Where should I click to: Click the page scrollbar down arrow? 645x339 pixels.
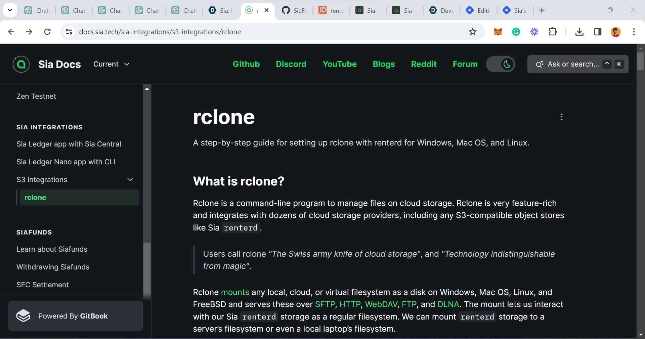(x=641, y=335)
